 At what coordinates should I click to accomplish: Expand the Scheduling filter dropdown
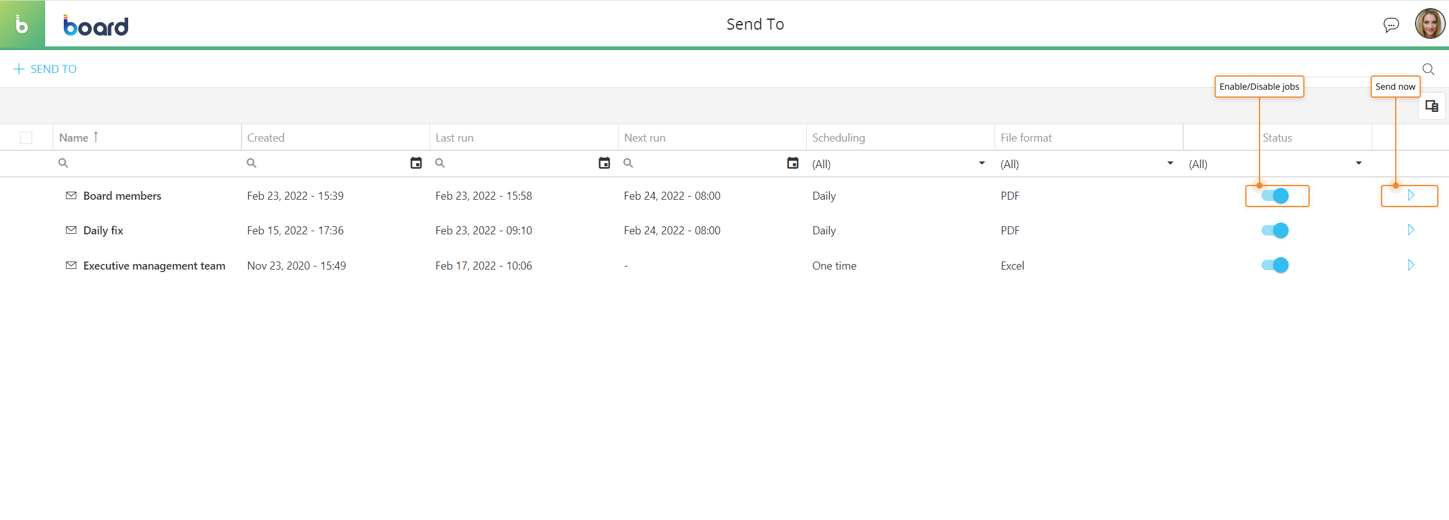(981, 163)
